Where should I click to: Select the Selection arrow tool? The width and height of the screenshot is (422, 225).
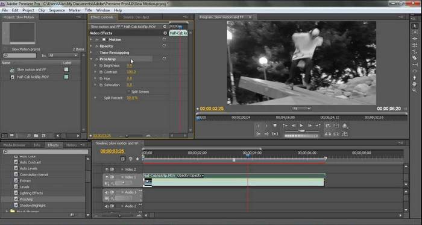(x=415, y=25)
